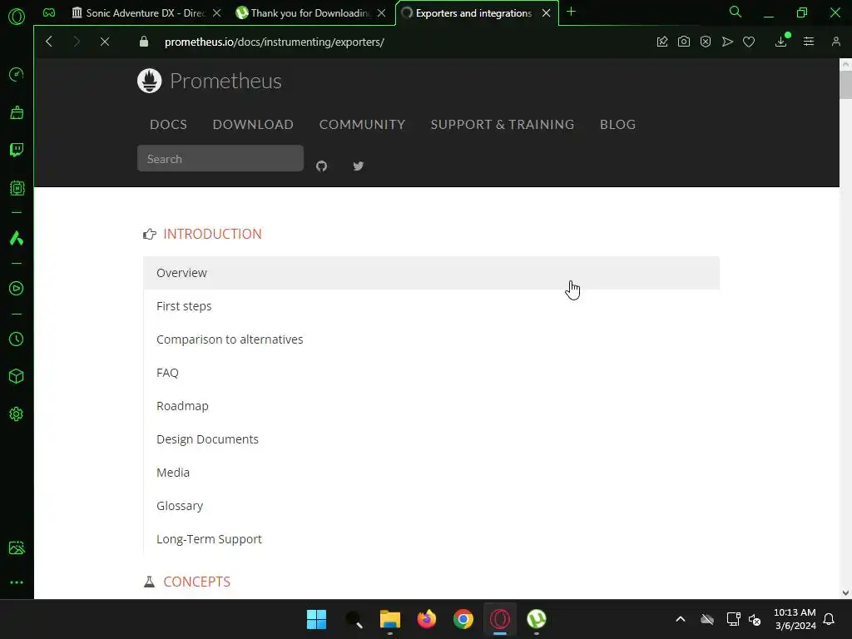Viewport: 852px width, 639px height.
Task: Open Prometheus Twitter icon link
Action: tap(358, 166)
